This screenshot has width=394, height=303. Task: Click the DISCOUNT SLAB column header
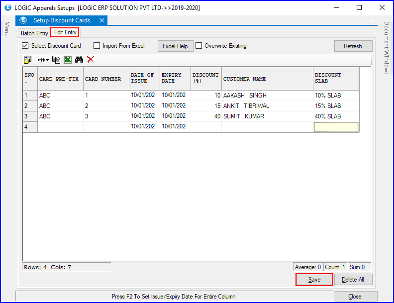(336, 79)
